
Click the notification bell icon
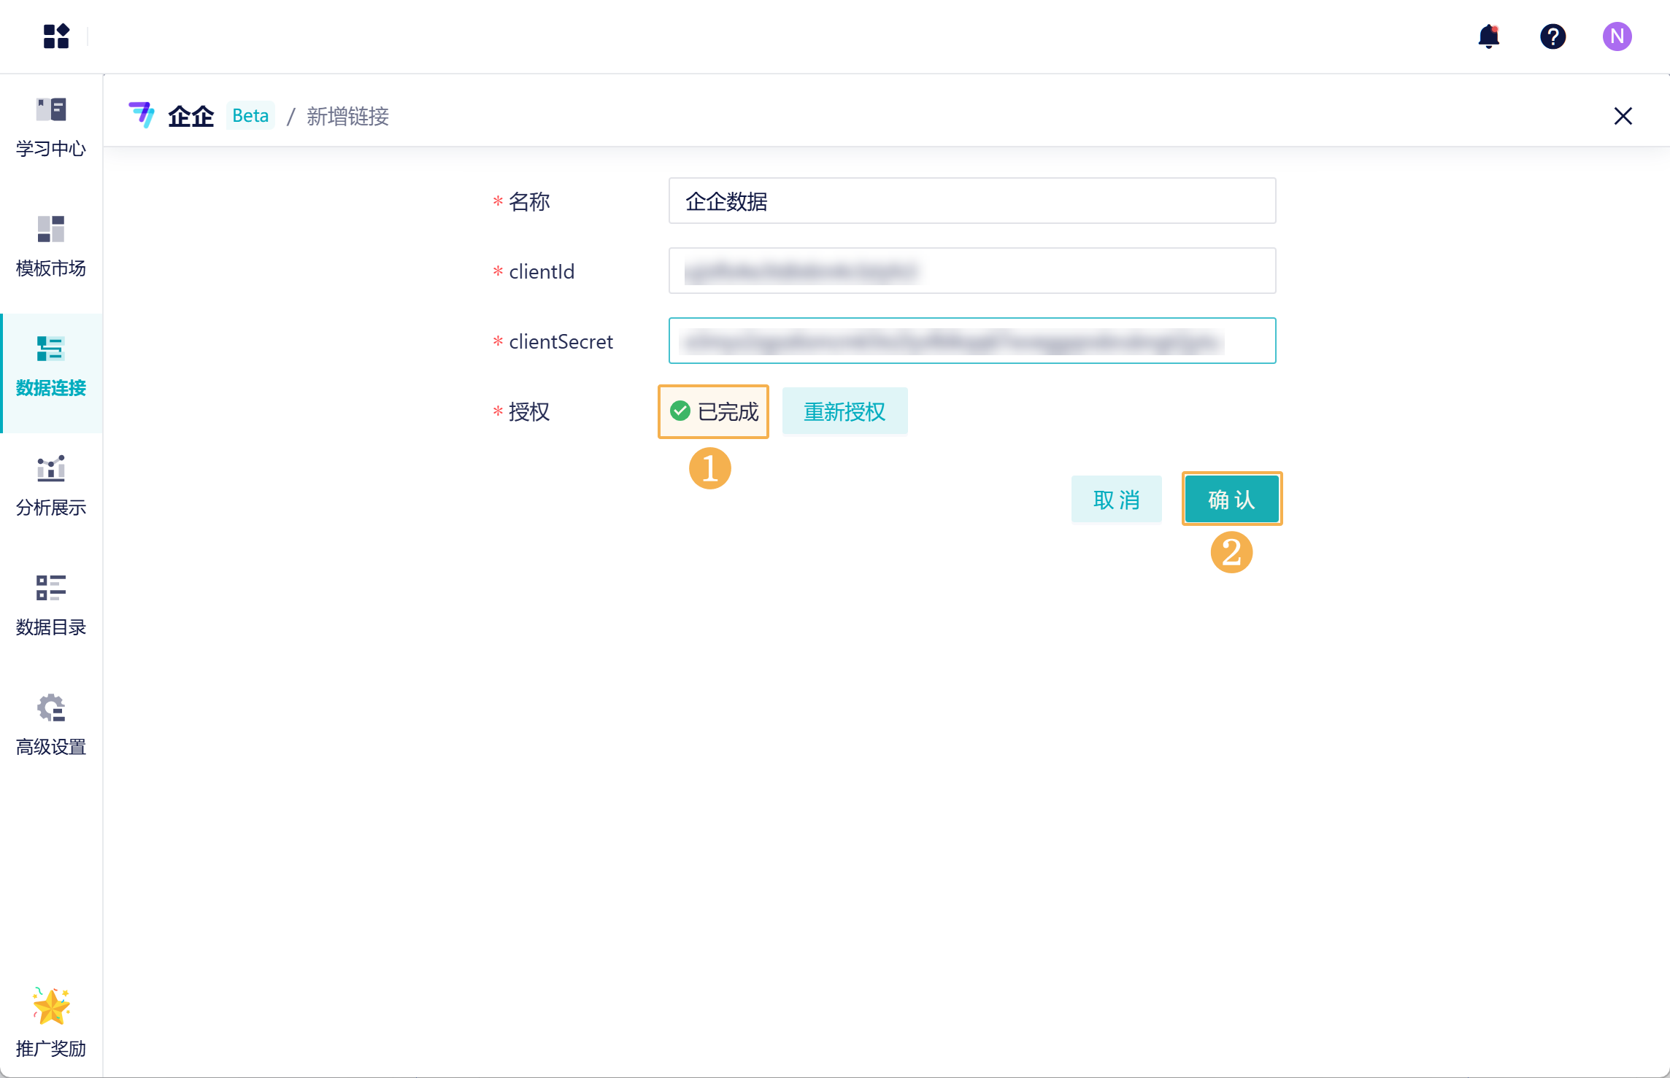click(x=1488, y=36)
